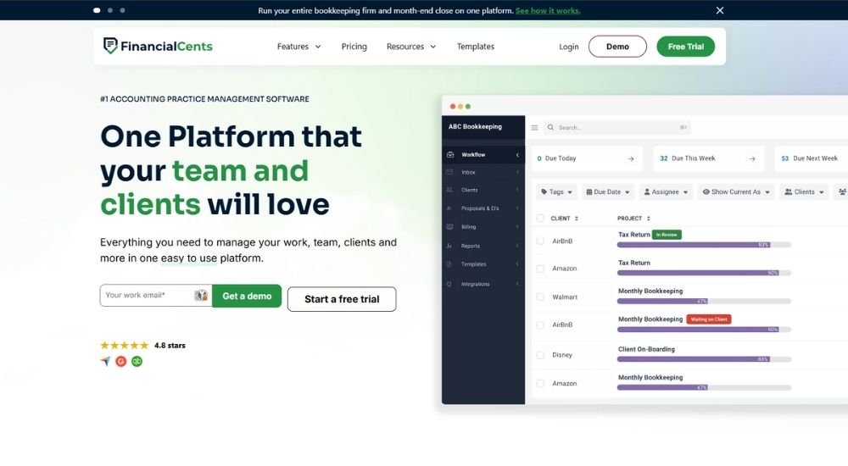Click the Workflow briefcase icon in sidebar
Image resolution: width=848 pixels, height=466 pixels.
pos(450,154)
